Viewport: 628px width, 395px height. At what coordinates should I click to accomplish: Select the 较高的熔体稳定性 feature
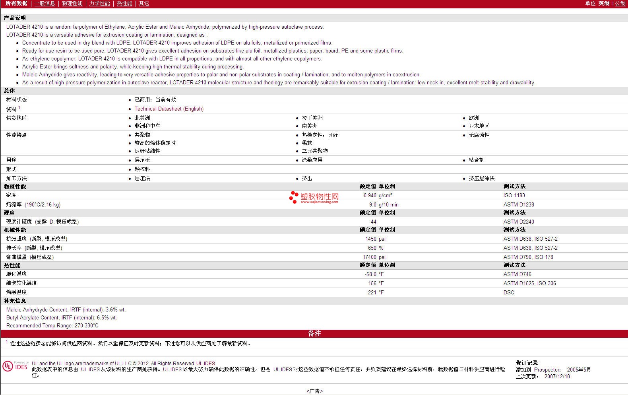coord(155,143)
